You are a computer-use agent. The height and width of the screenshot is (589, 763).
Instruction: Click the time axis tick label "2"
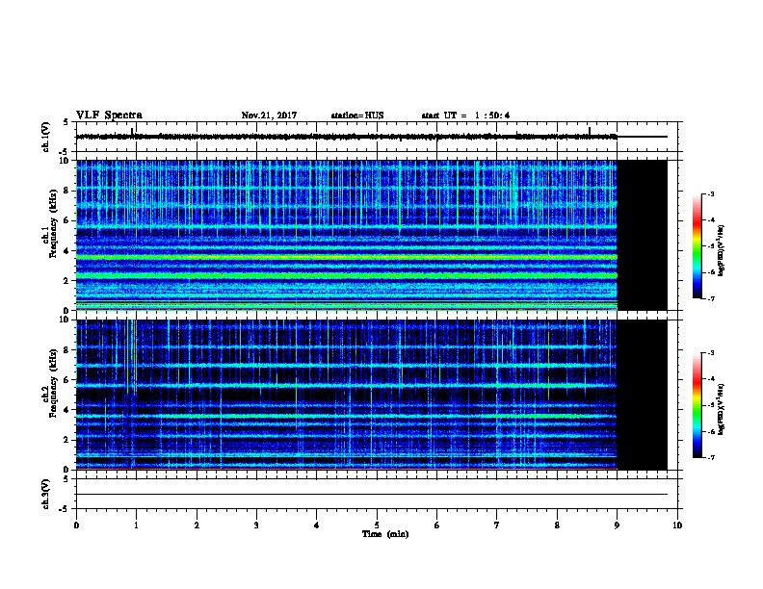coord(197,525)
